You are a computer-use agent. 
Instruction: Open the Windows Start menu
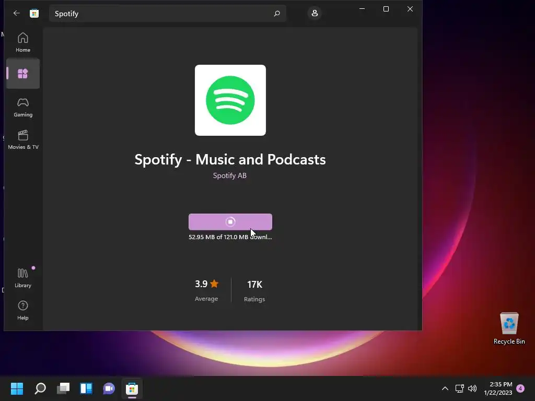click(x=17, y=388)
